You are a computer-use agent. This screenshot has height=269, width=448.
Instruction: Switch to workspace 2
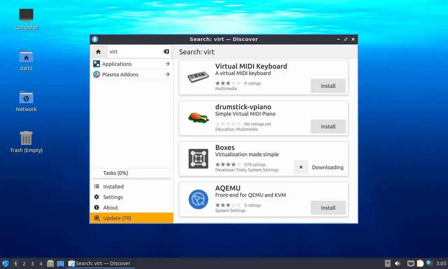pyautogui.click(x=24, y=263)
